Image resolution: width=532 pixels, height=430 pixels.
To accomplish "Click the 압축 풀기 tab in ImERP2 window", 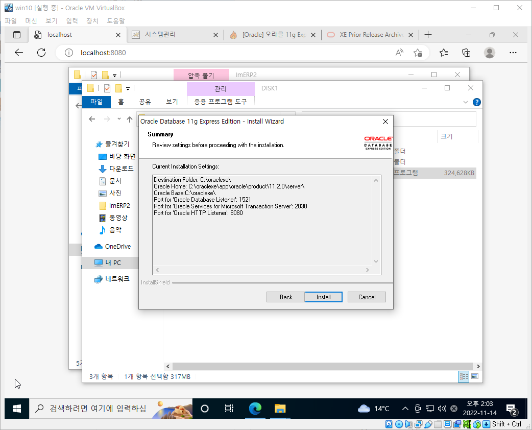I will coord(201,75).
